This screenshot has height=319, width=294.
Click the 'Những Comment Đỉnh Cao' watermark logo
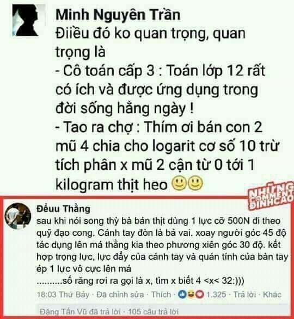tap(271, 195)
